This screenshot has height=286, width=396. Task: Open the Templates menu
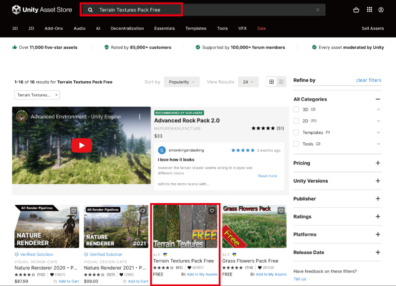tap(196, 28)
